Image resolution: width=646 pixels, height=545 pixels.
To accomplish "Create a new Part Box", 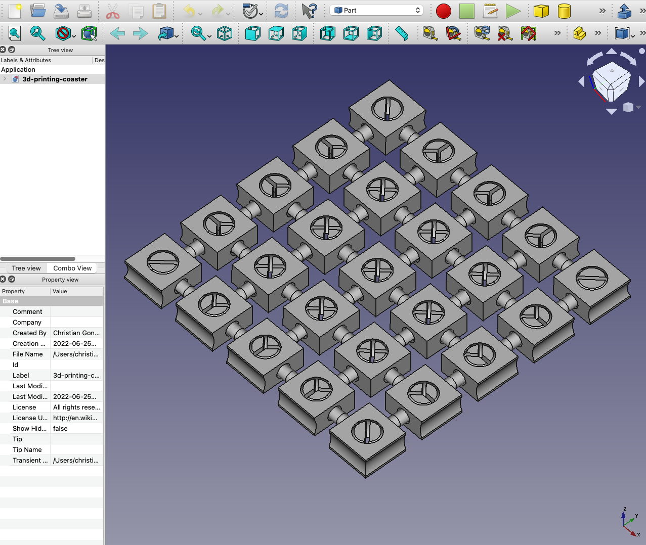I will coord(541,10).
